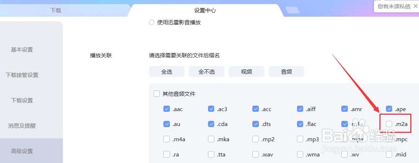
Task: Switch to the 下载 tab
Action: click(x=56, y=11)
